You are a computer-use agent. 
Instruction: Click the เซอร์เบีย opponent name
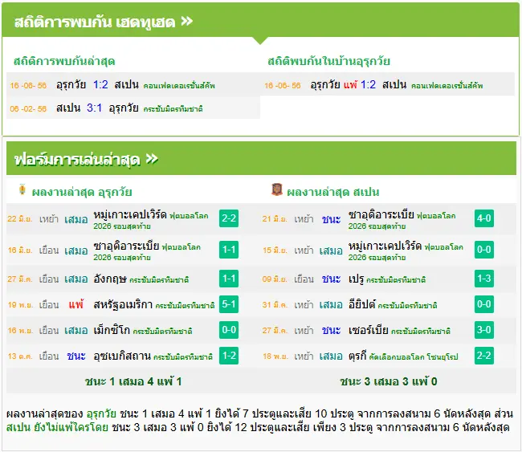[x=368, y=330]
